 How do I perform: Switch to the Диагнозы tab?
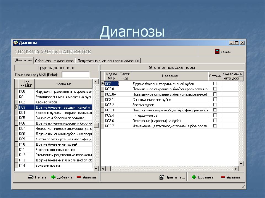(x=23, y=60)
